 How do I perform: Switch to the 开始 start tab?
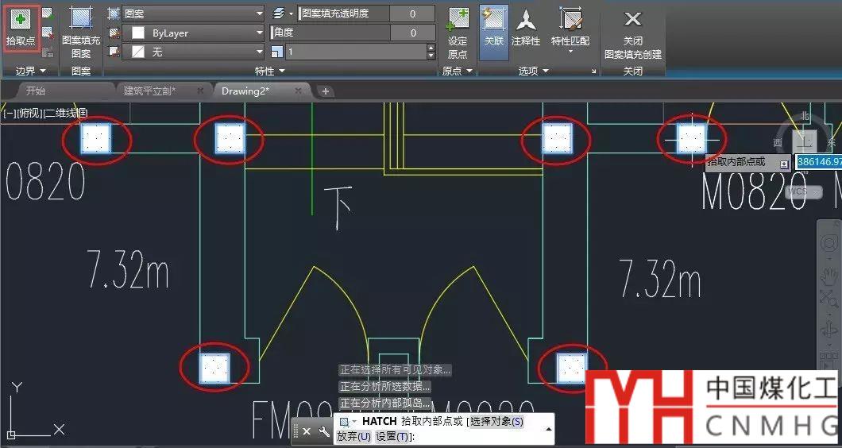tap(36, 91)
